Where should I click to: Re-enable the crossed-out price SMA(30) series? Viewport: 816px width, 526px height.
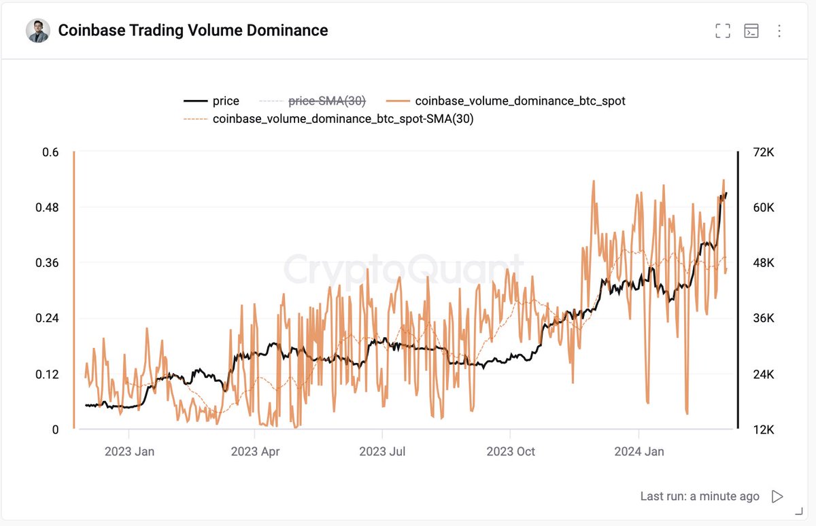click(326, 101)
